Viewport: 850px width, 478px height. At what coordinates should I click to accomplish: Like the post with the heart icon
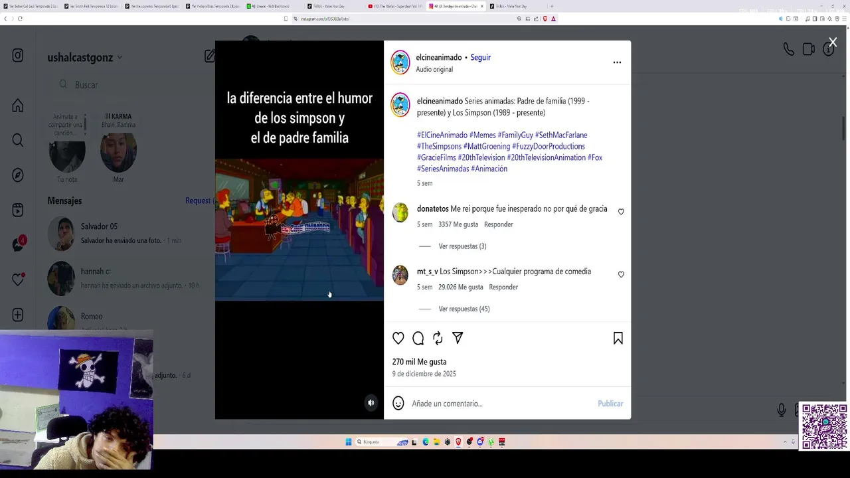[x=398, y=339]
